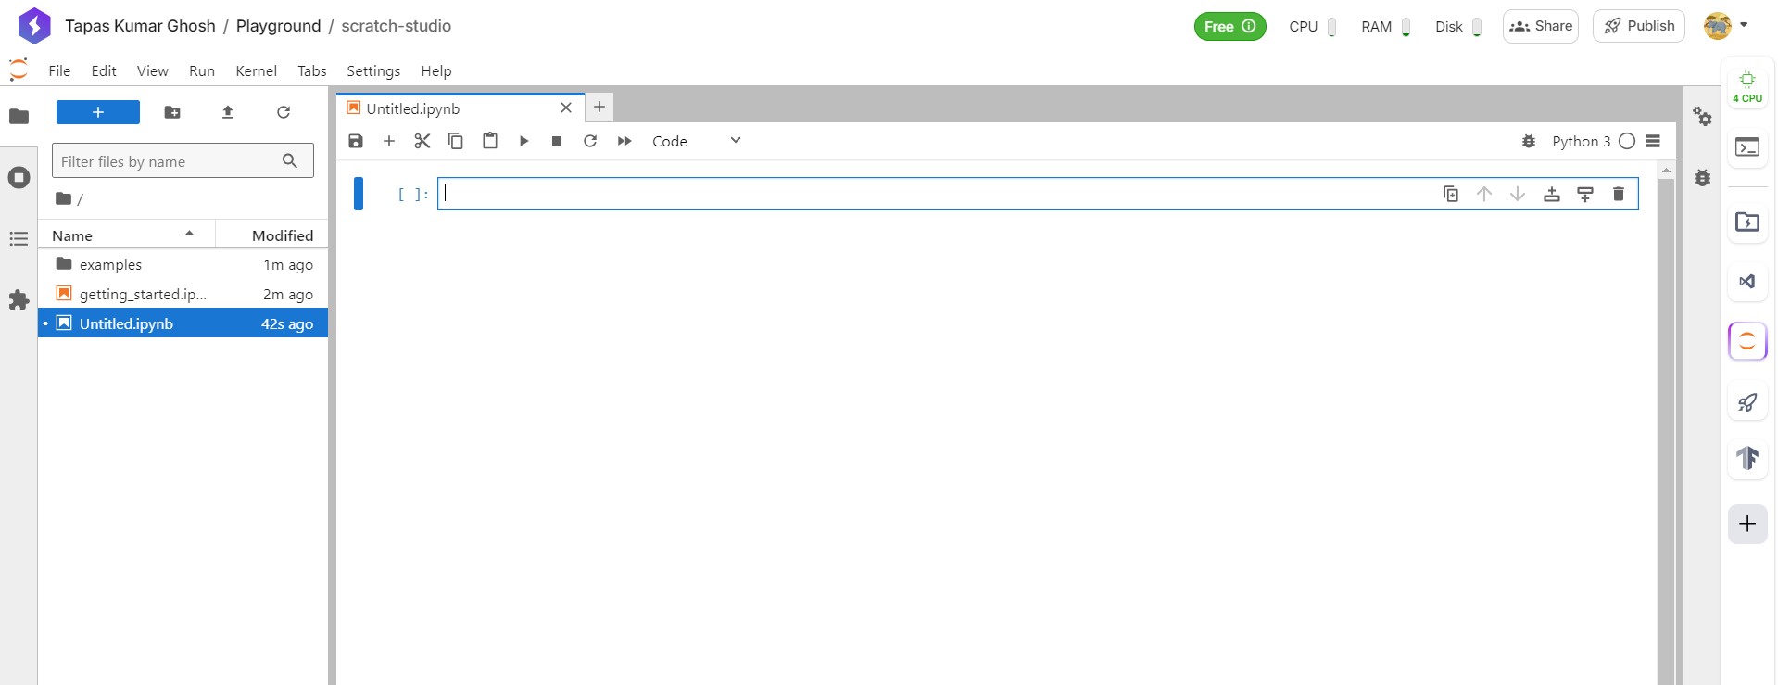Paste cells from the clipboard
Viewport: 1778px width, 685px height.
tap(490, 141)
